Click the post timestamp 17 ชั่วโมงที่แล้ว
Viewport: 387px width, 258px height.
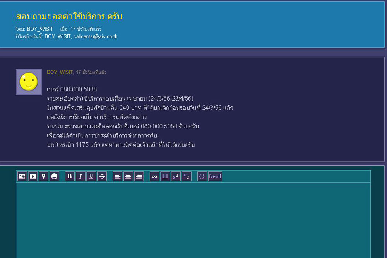coord(91,72)
